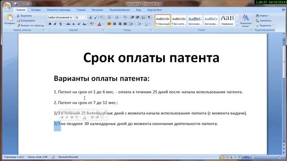Justify text alignment
Screen dimensions: 287x161
pos(125,24)
